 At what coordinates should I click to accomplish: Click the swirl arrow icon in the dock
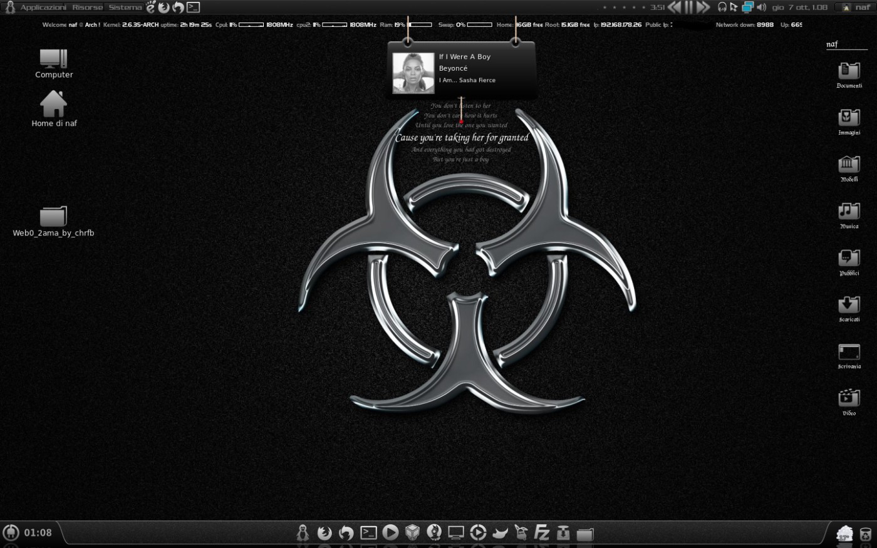[346, 532]
